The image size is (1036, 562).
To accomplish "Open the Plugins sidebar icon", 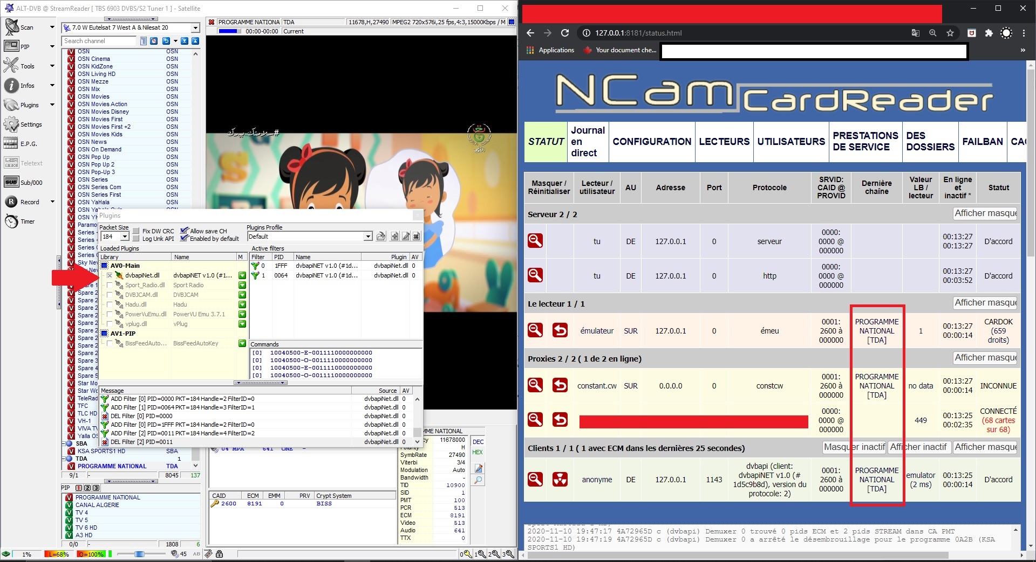I will (x=11, y=105).
